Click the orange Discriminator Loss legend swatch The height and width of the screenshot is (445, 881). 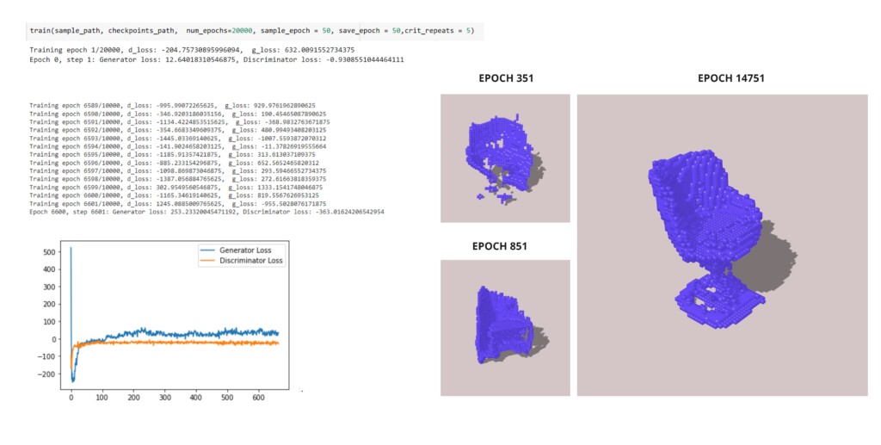pyautogui.click(x=207, y=260)
